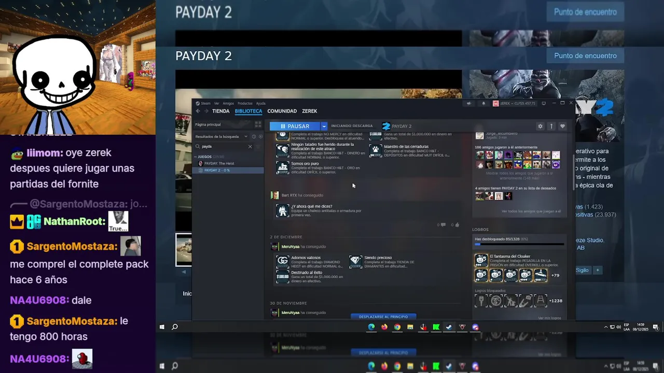Image resolution: width=664 pixels, height=373 pixels.
Task: Switch library to grid collections view icon
Action: coord(258,124)
